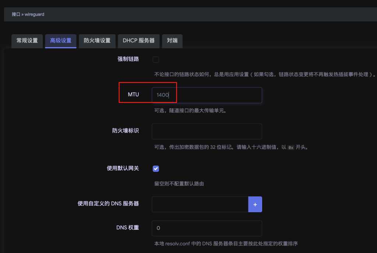Click the MTU input field showing 1400

[207, 95]
